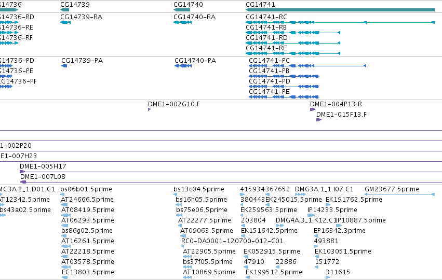Click EST AT03578.5prime
442x280 pixels.
[x=88, y=262]
